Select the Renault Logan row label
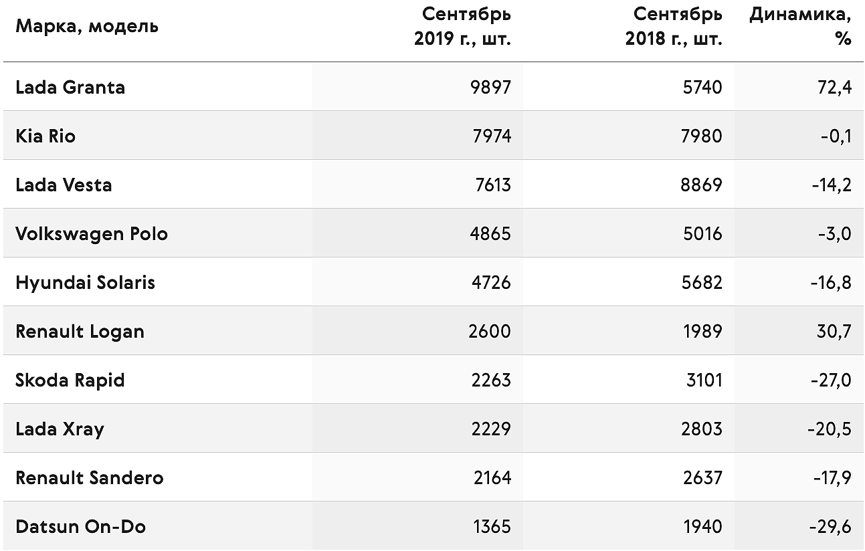 pyautogui.click(x=80, y=331)
